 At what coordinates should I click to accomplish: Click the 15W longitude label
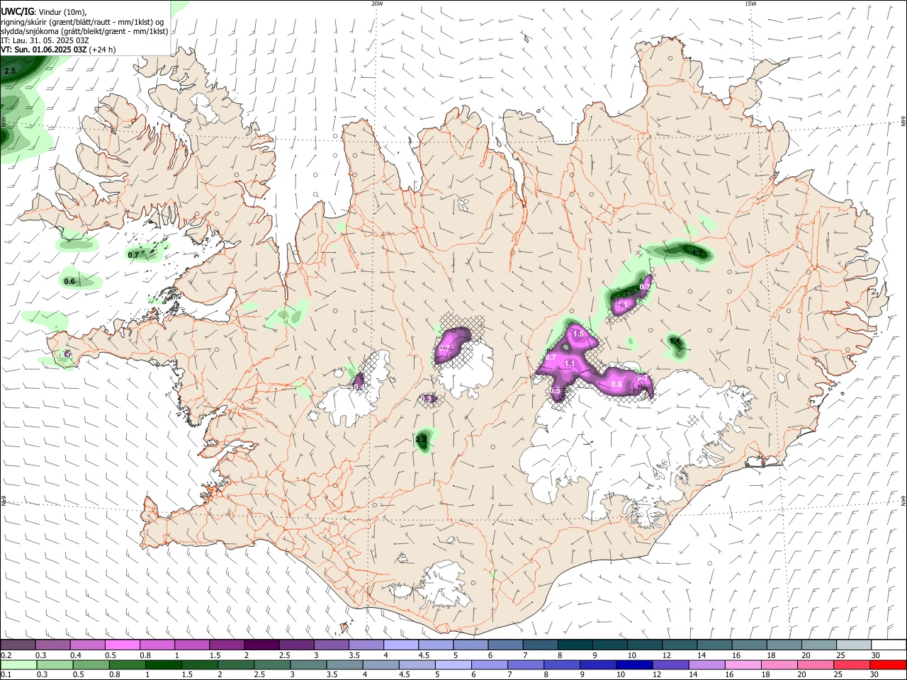coord(751,4)
